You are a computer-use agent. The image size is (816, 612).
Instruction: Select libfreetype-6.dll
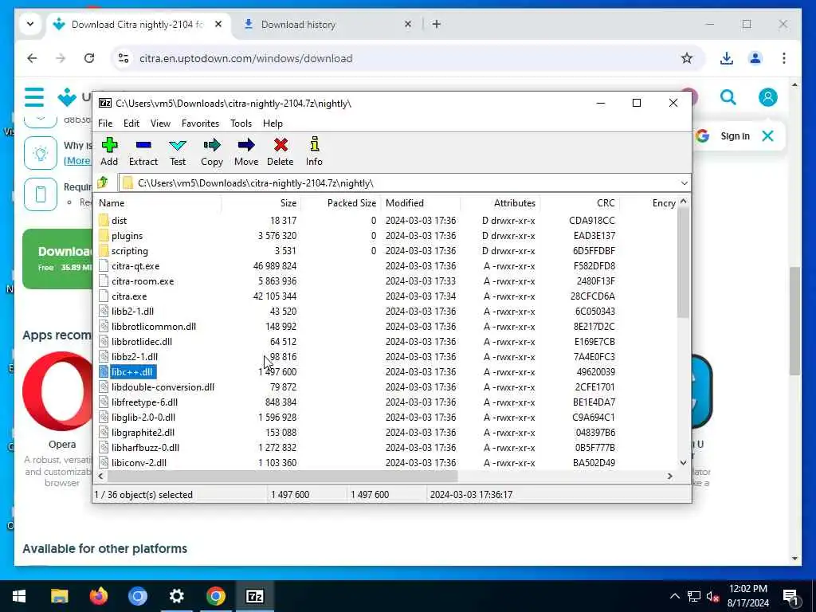coord(145,402)
